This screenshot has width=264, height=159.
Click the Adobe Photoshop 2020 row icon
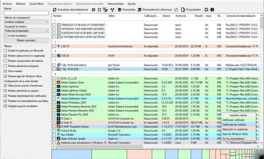click(59, 103)
